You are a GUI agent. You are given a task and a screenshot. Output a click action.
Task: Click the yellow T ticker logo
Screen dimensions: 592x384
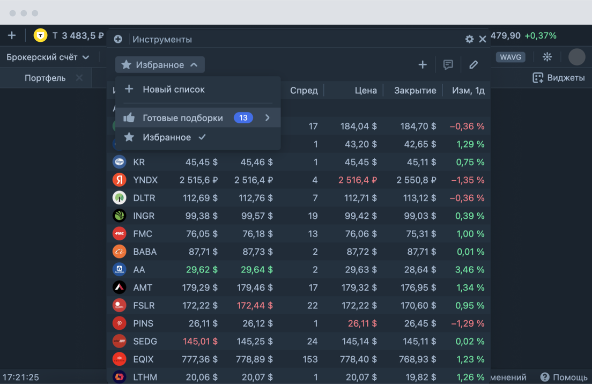[x=40, y=35]
